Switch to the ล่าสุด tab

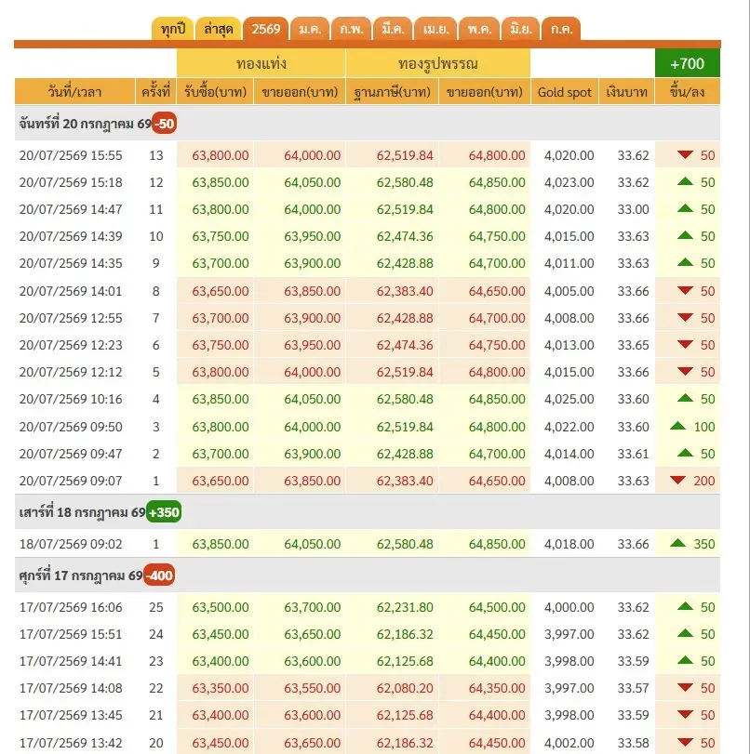(x=218, y=29)
